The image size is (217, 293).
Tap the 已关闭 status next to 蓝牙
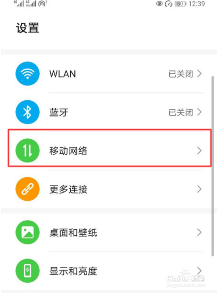click(x=181, y=112)
